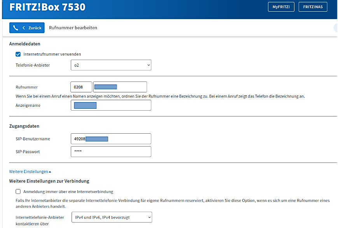This screenshot has height=228, width=338.
Task: Enable 'Anmeldung immer über eine Internetverbindung'
Action: tap(18, 191)
